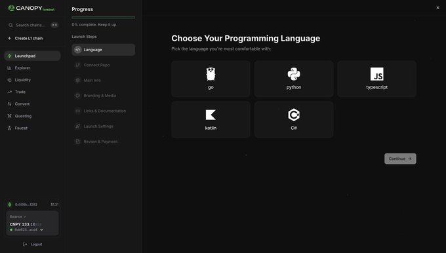This screenshot has height=253, width=446.
Task: Go to the Questing menu item
Action: (32, 116)
